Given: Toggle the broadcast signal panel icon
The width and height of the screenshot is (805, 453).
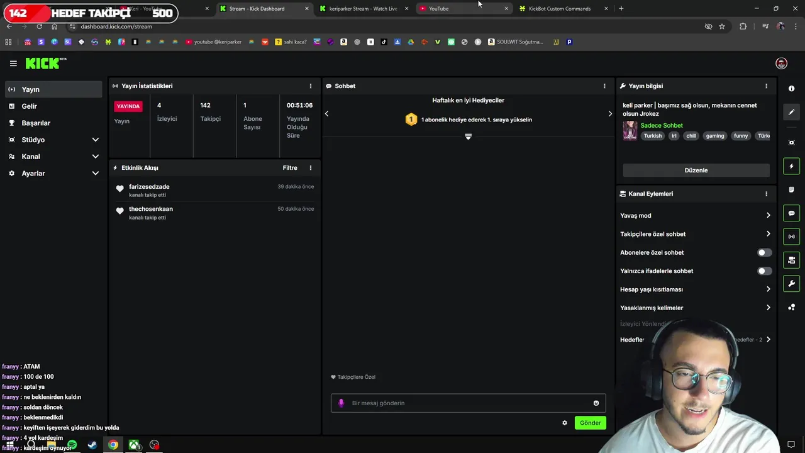Looking at the screenshot, I should click(791, 237).
